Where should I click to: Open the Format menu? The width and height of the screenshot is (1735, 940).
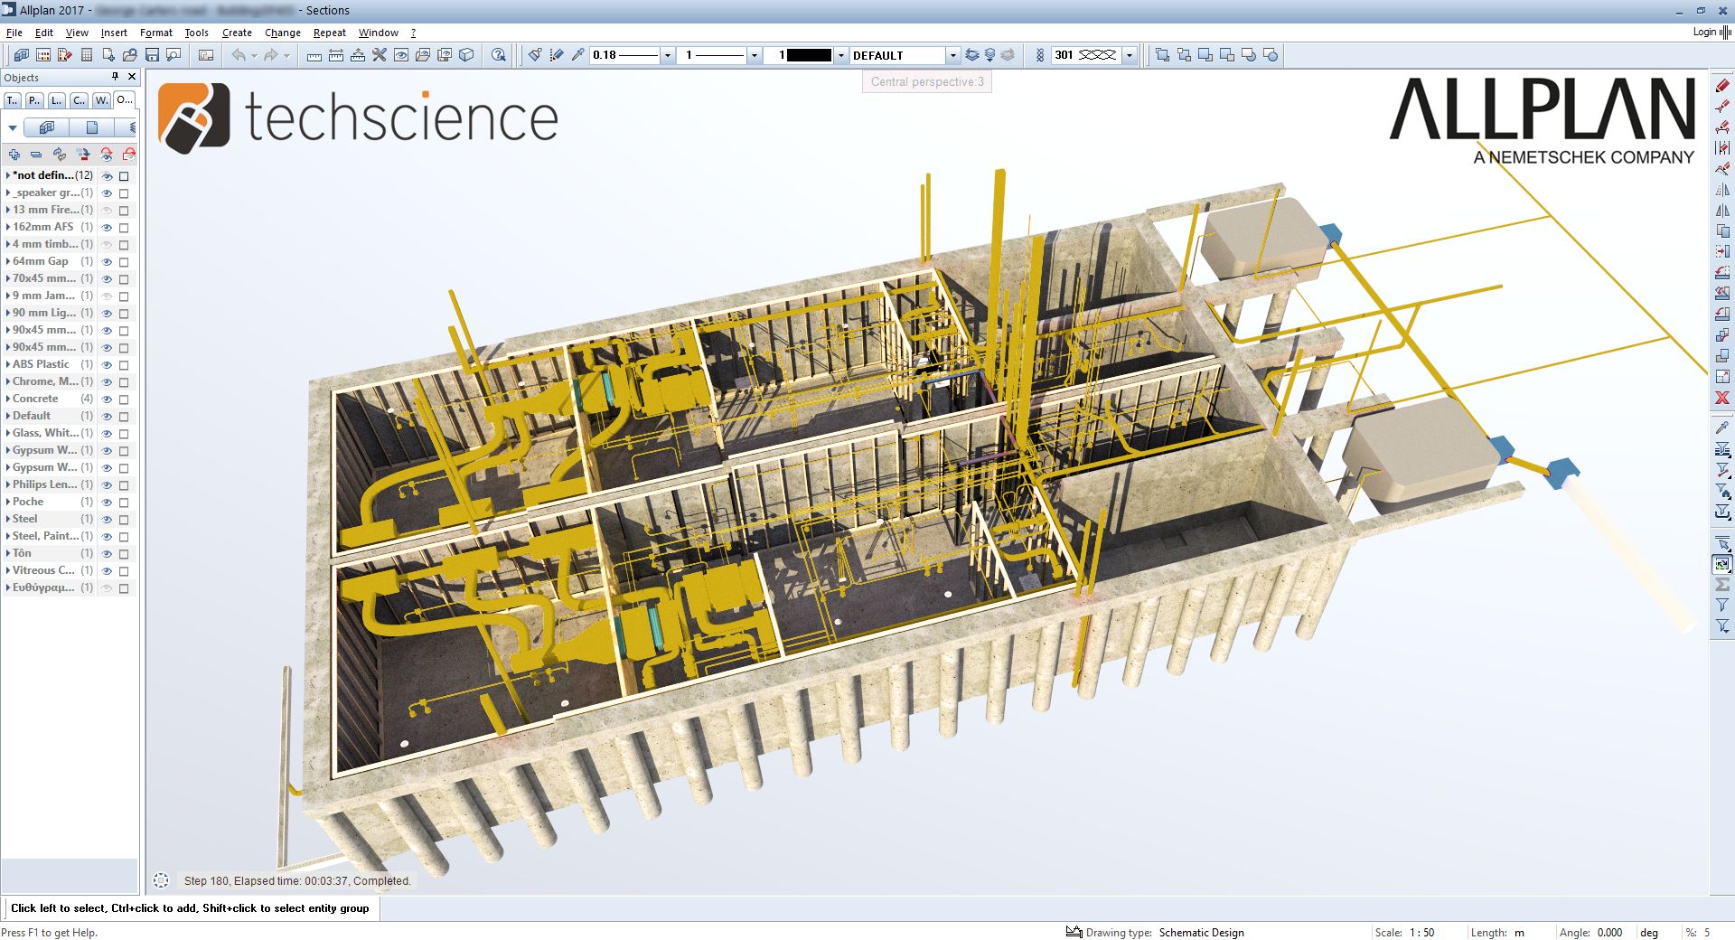tap(155, 33)
